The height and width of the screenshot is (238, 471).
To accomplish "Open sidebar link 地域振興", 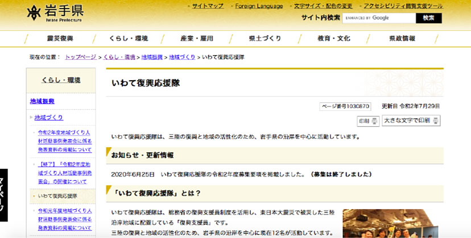I will [42, 101].
